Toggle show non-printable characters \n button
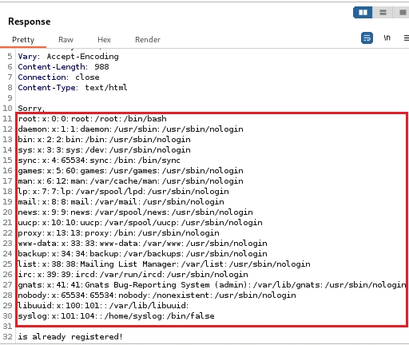This screenshot has width=409, height=345. click(387, 38)
